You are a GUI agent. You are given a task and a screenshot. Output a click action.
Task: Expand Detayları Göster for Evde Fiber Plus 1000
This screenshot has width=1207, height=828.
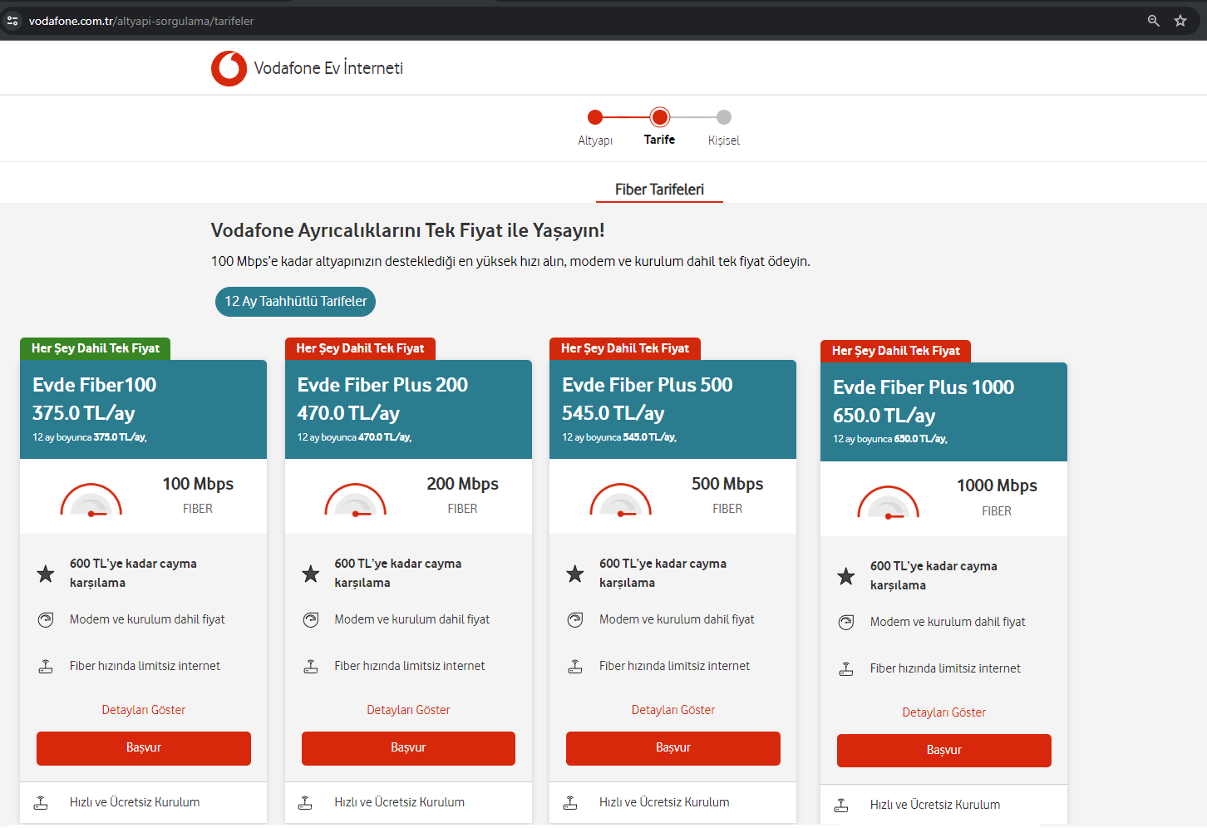[x=944, y=712]
